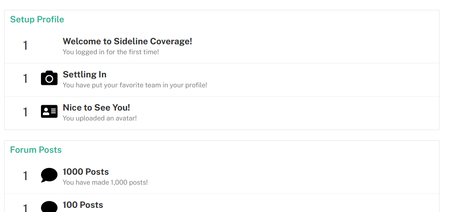The width and height of the screenshot is (454, 212).
Task: Open the 1000 Posts achievement title
Action: point(86,172)
